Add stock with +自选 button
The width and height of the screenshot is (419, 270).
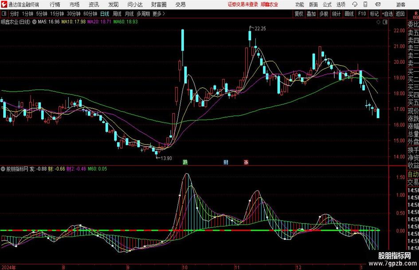pyautogui.click(x=388, y=14)
